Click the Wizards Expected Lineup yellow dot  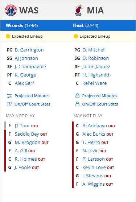[x=8, y=36]
